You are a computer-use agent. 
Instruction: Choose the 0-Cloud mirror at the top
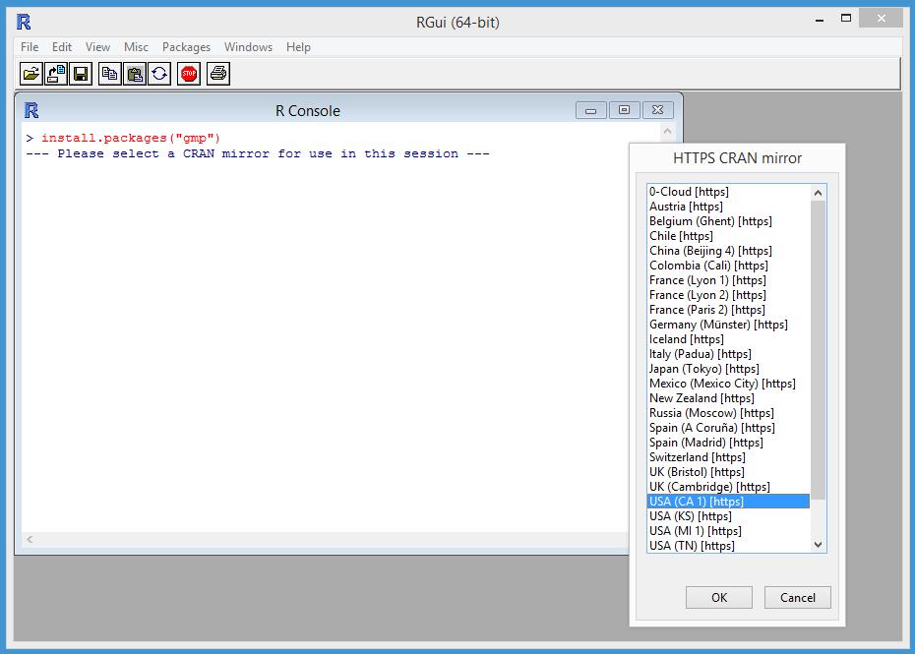click(688, 191)
